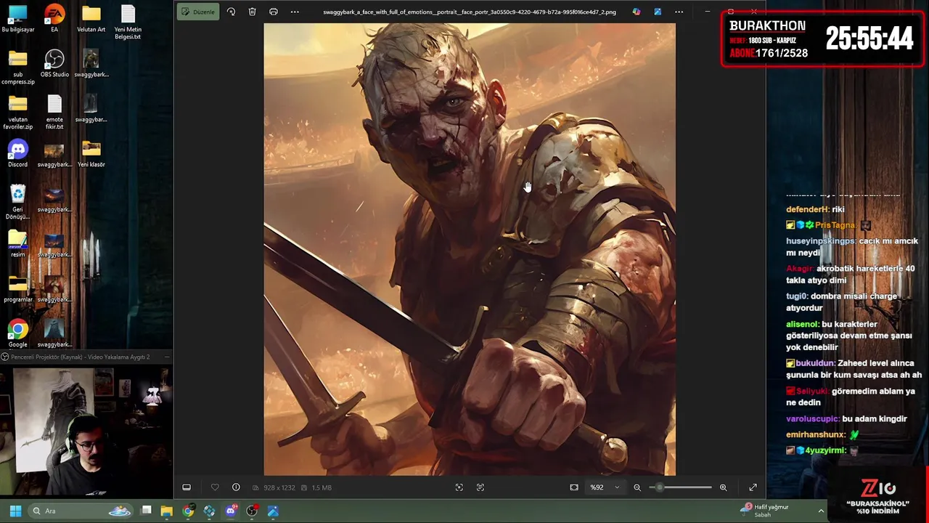Expand the system tray hidden icons chevron
Viewport: 929px width, 523px height.
pyautogui.click(x=821, y=511)
